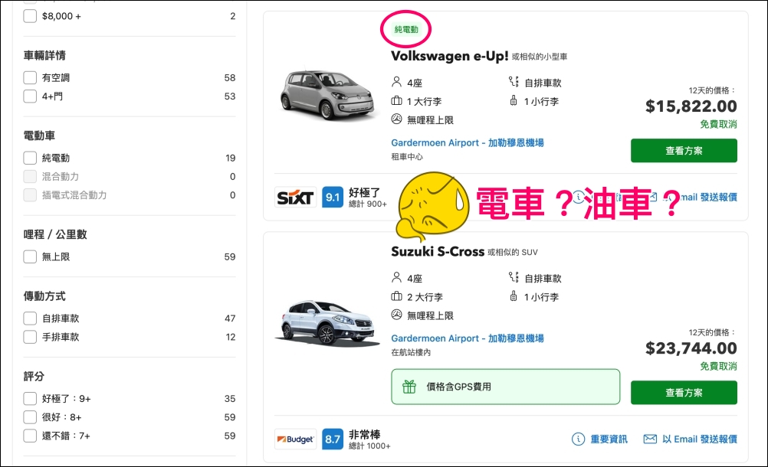Image resolution: width=768 pixels, height=467 pixels.
Task: Check the 手排車款 manual transmission filter
Action: click(30, 336)
